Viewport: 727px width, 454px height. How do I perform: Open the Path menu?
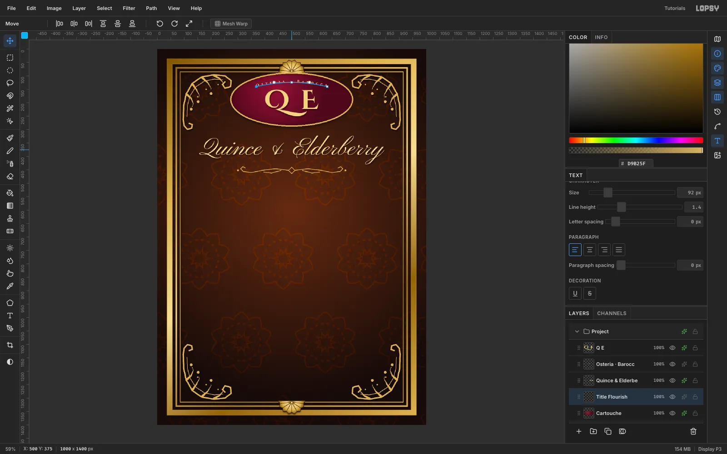click(151, 8)
